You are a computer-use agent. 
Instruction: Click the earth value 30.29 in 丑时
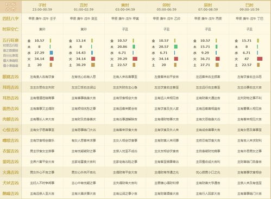pyautogui.click(x=81, y=65)
